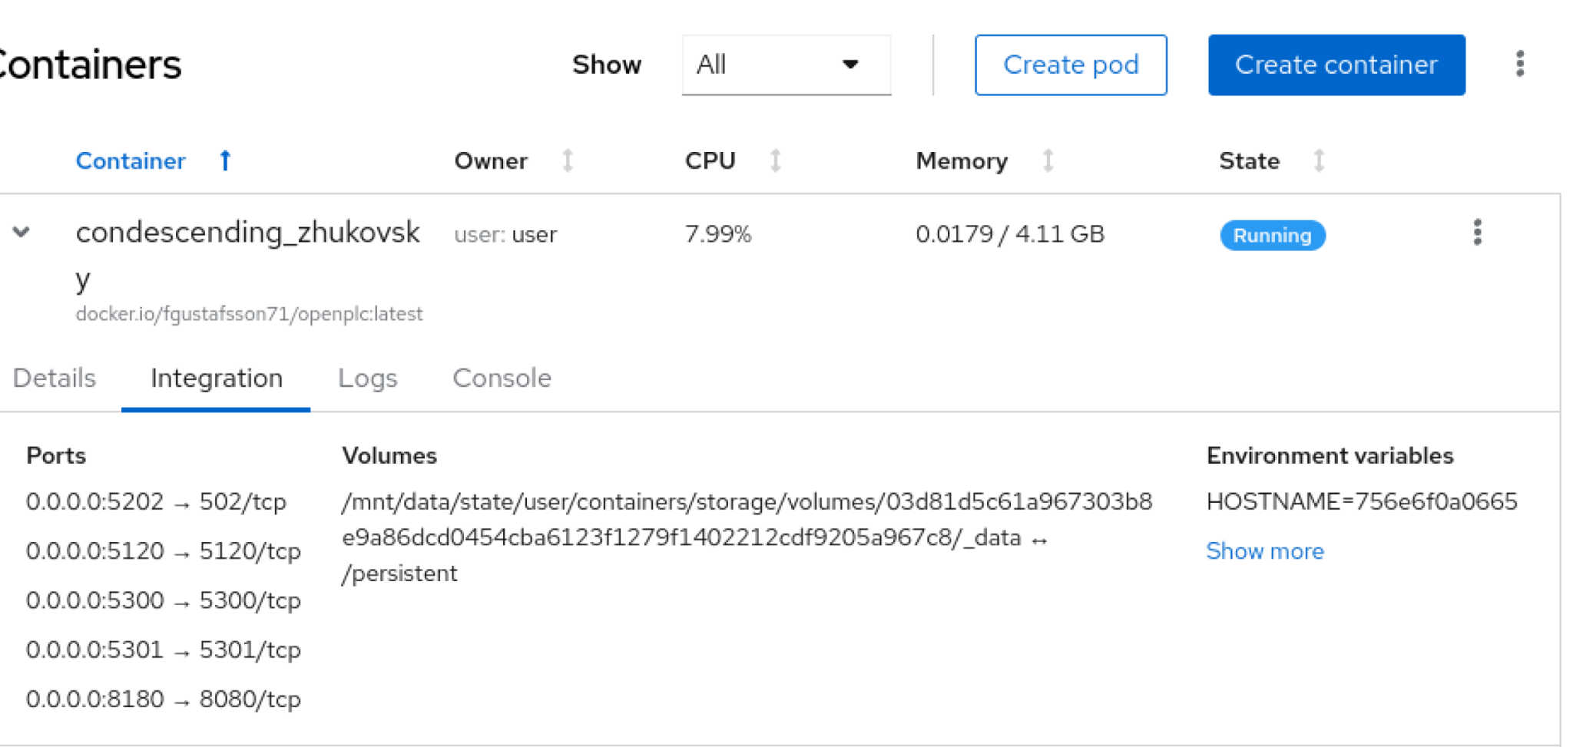
Task: Open the Logs tab
Action: (x=367, y=378)
